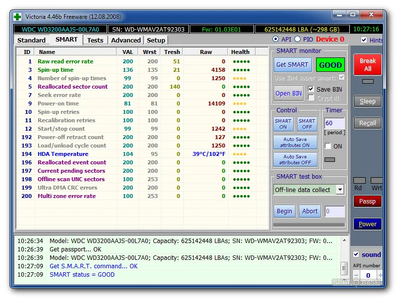
Task: Click the red Break All button
Action: coord(367,65)
